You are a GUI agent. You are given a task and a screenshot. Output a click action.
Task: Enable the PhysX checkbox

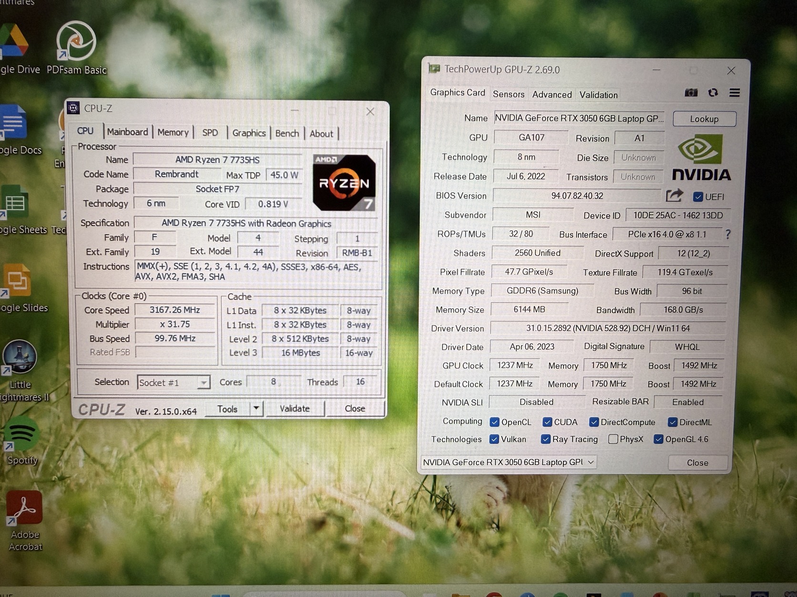(x=613, y=439)
